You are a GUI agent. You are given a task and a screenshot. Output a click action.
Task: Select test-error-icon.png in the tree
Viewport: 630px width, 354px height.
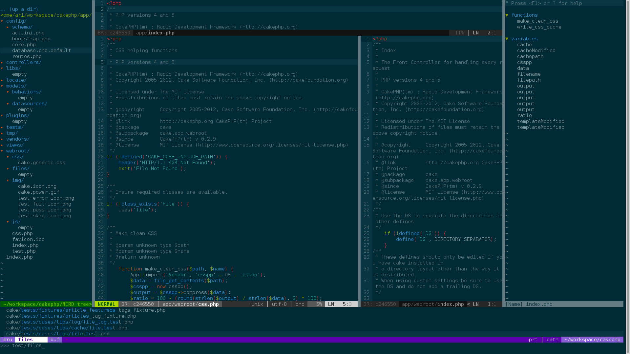click(x=46, y=198)
